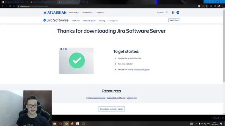Open the Atlassian logo home link
Image resolution: width=225 pixels, height=126 pixels.
point(55,13)
